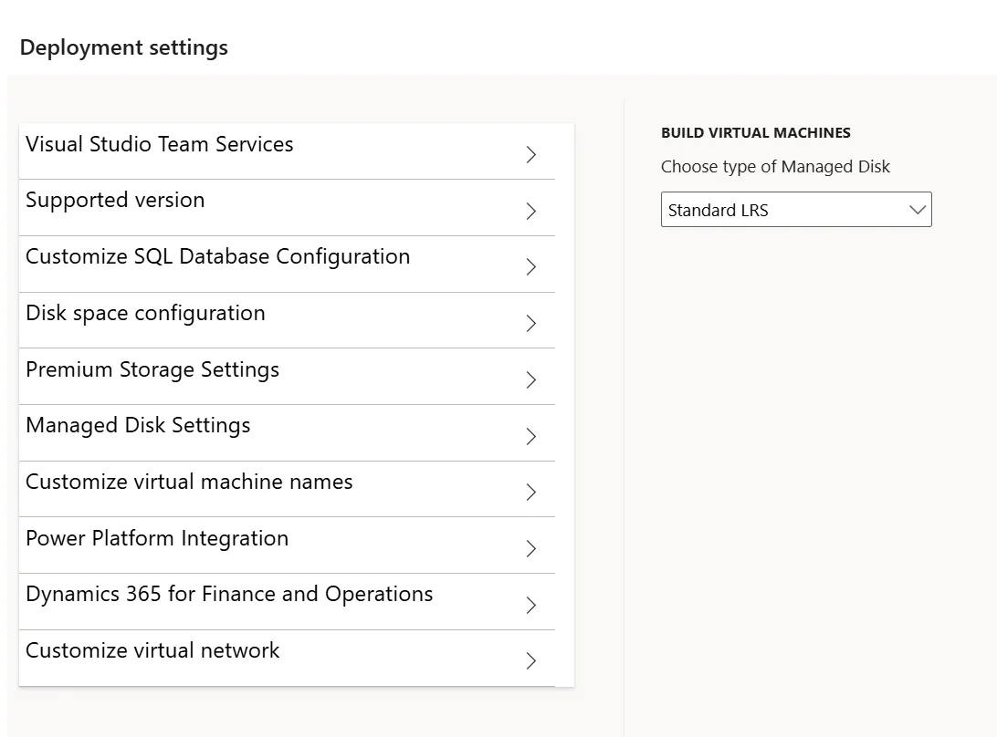Screen dimensions: 997x737
Task: Click the Build Virtual Machines heading
Action: click(x=755, y=133)
